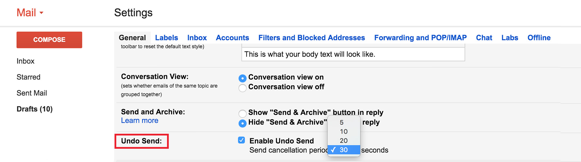Click the COMPOSE button
This screenshot has height=162, width=581.
pos(49,40)
